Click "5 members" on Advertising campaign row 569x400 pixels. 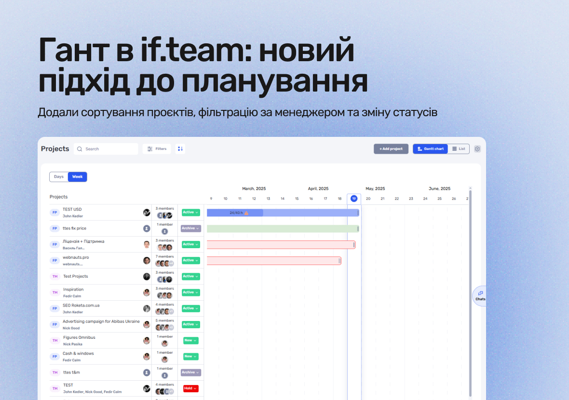point(165,321)
